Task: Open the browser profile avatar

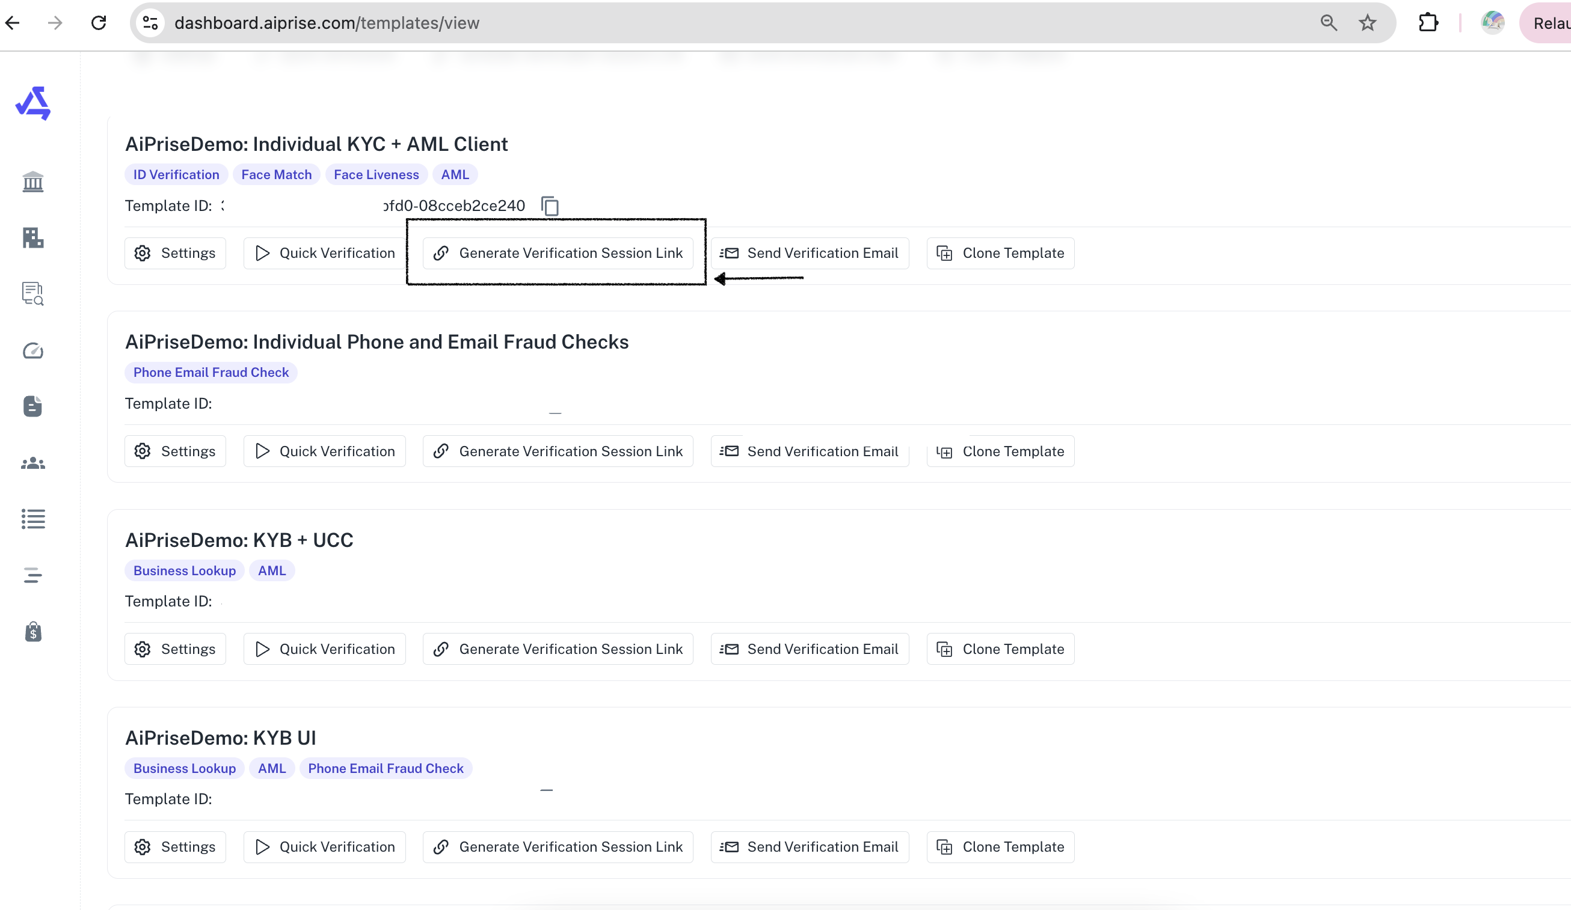Action: (1492, 23)
